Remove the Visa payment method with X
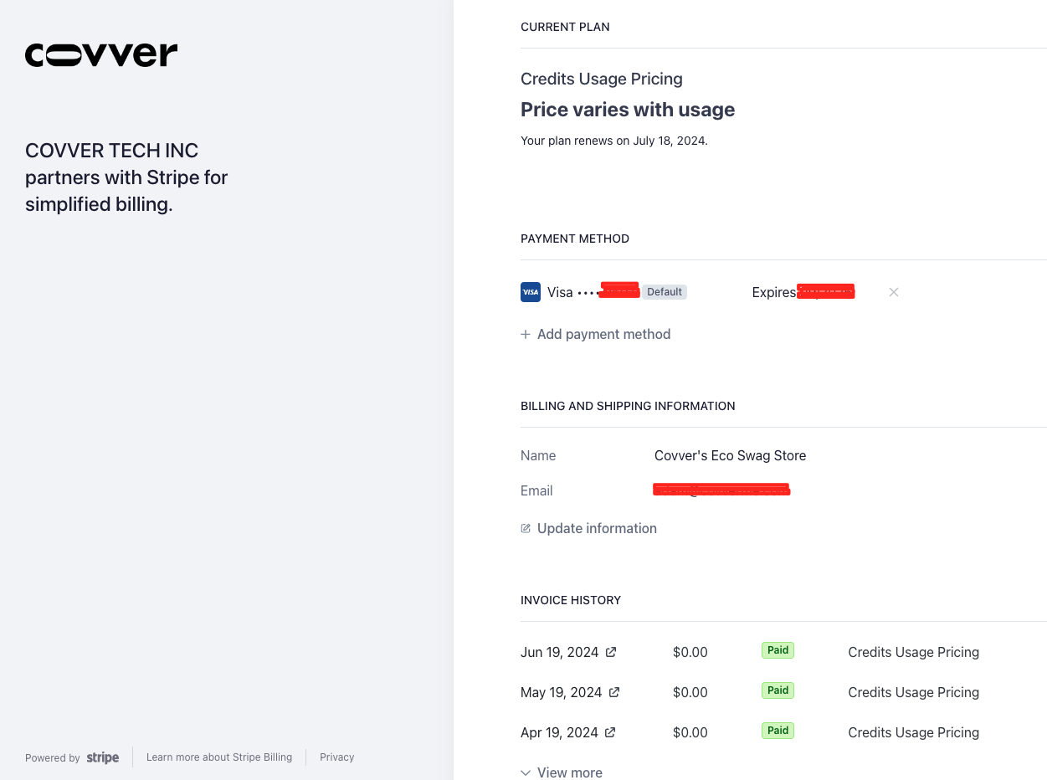The image size is (1047, 780). [894, 292]
